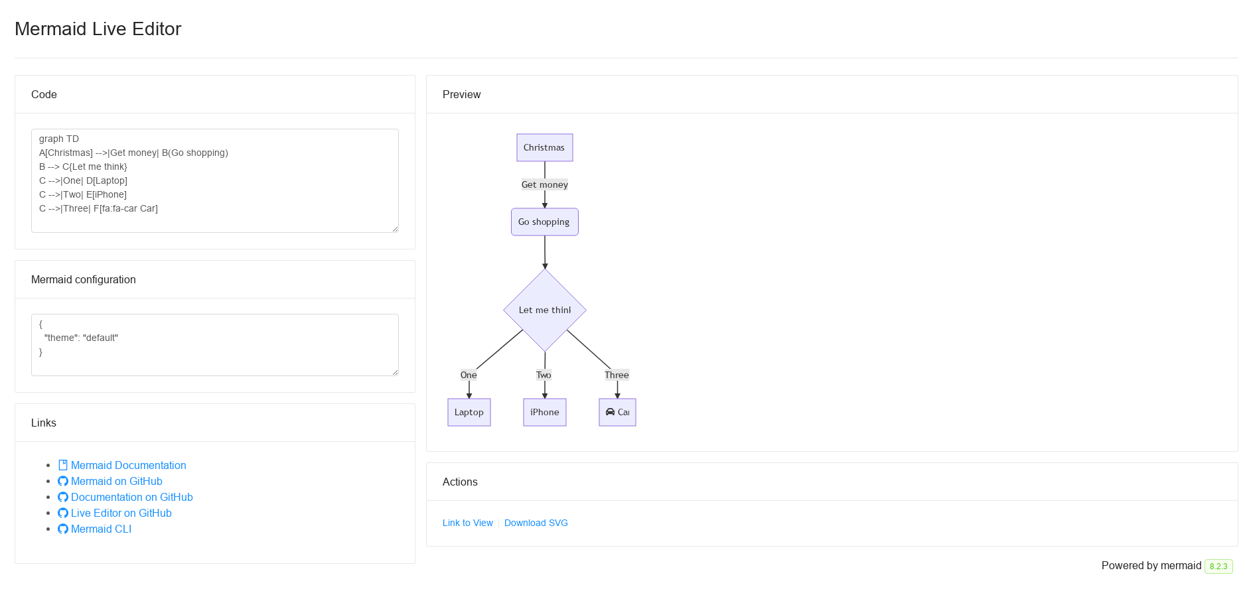Viewport: 1245px width, 607px height.
Task: Click the document icon beside Mermaid Documentation
Action: point(63,464)
